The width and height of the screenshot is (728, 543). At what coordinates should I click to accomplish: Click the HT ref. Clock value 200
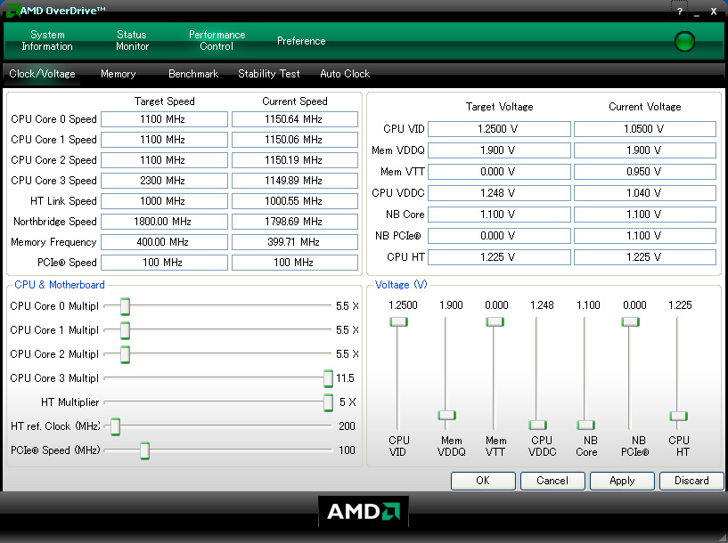347,426
